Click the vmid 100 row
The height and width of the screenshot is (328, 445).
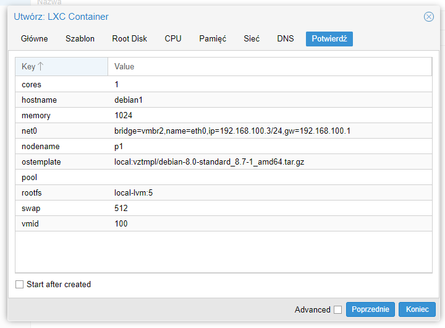click(x=223, y=224)
